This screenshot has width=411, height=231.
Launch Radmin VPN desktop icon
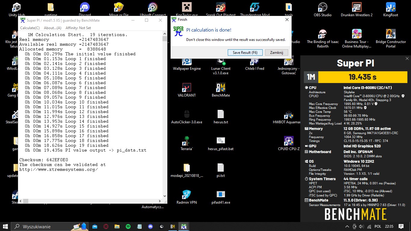click(187, 197)
